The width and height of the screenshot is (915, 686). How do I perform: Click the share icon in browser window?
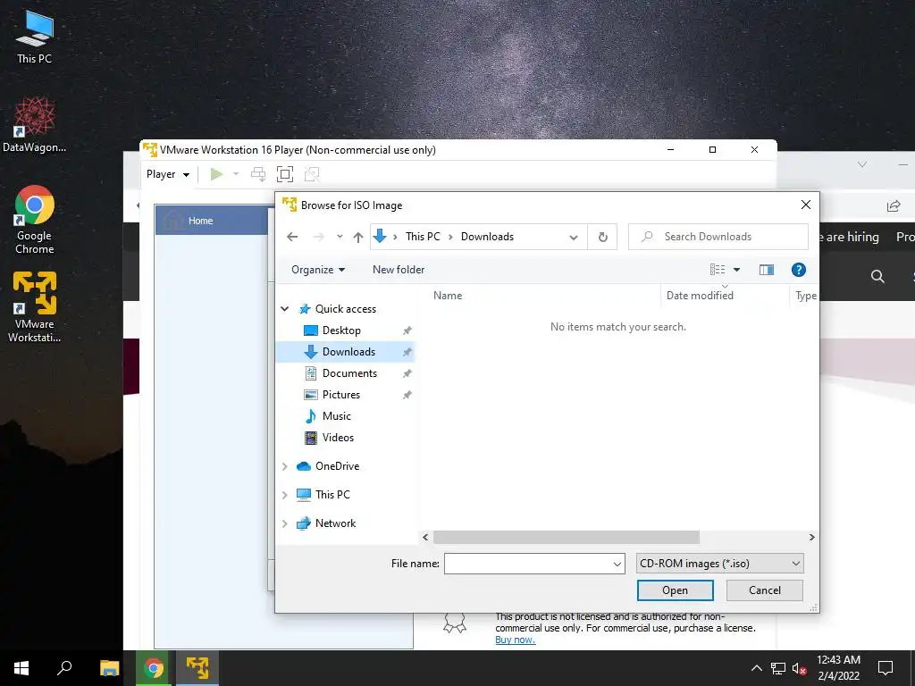click(x=894, y=206)
